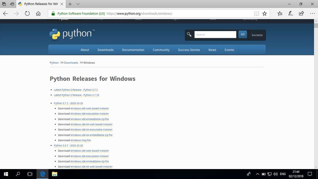Image resolution: width=318 pixels, height=179 pixels.
Task: Follow the Python breadcrumb link
Action: (x=54, y=63)
